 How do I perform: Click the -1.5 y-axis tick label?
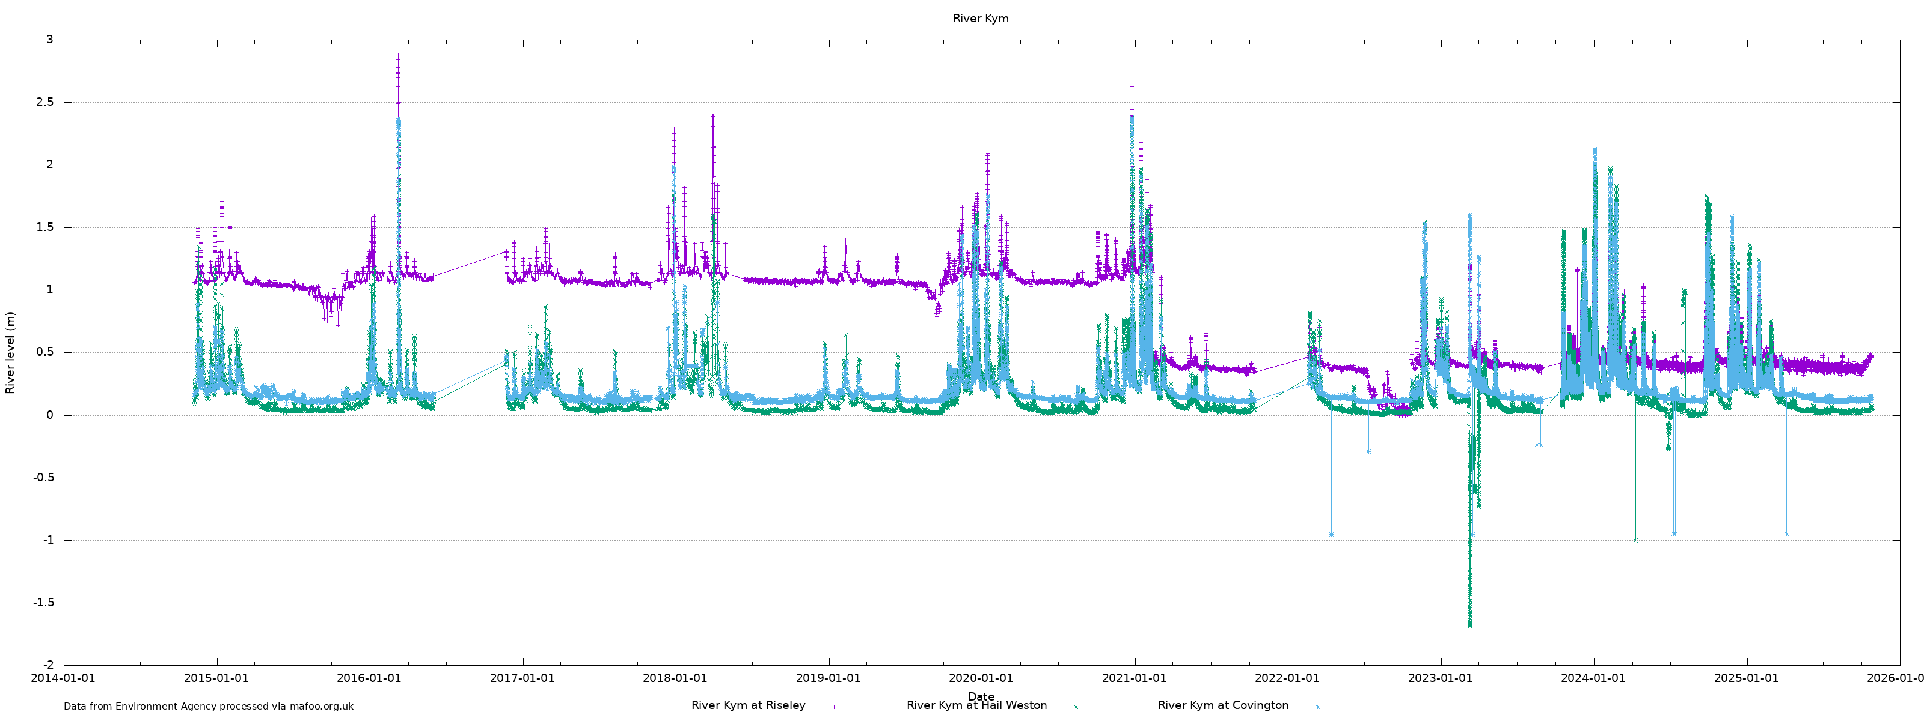pos(43,602)
